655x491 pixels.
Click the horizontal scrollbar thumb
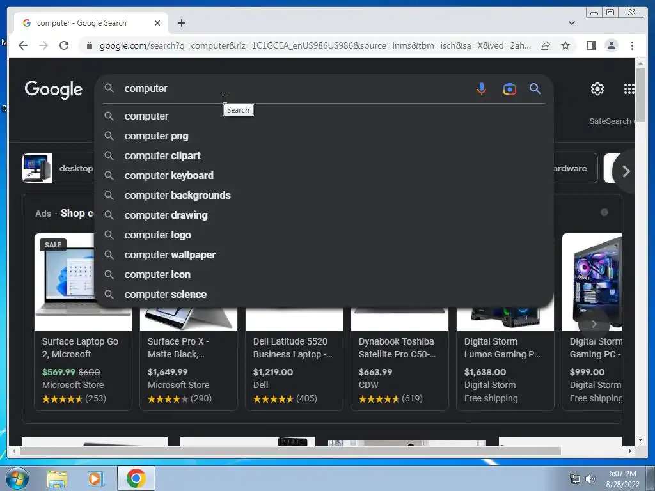coord(290,451)
